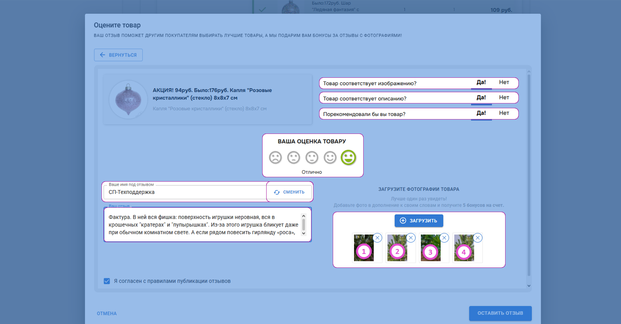621x324 pixels.
Task: Remove uploaded photo number 4
Action: coord(477,238)
